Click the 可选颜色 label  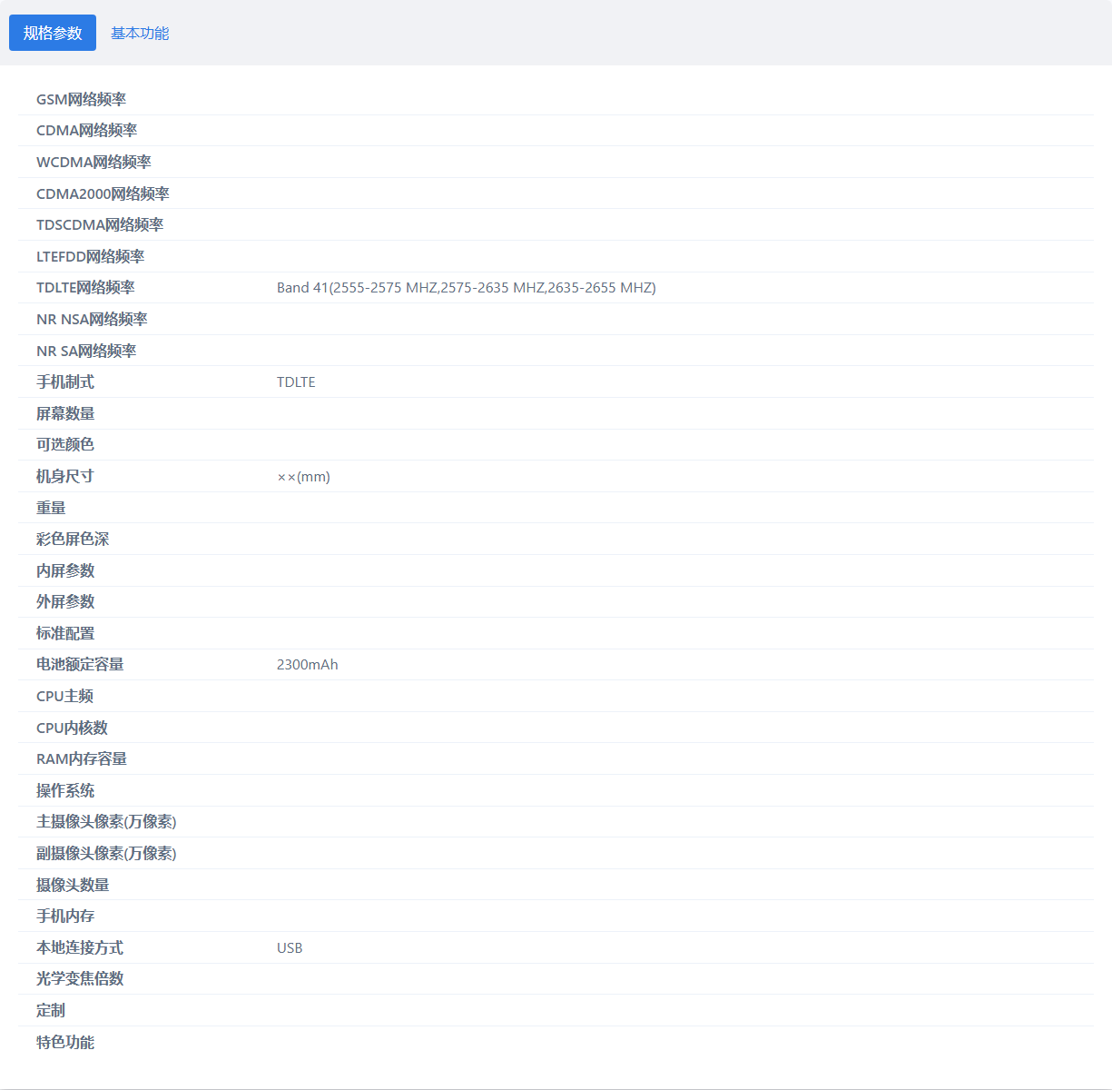pos(65,444)
